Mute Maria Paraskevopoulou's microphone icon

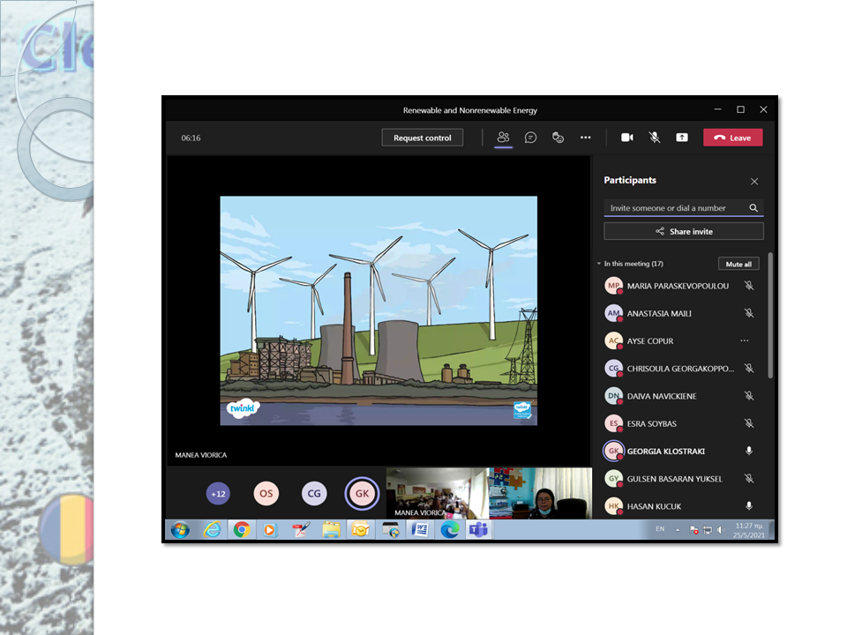tap(749, 286)
